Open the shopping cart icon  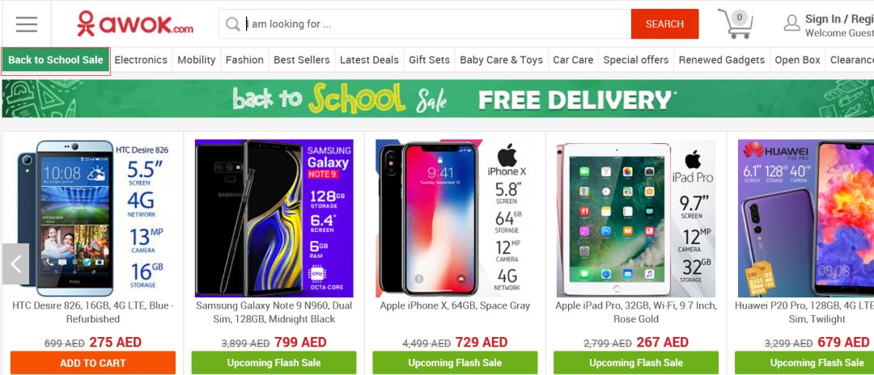(735, 23)
